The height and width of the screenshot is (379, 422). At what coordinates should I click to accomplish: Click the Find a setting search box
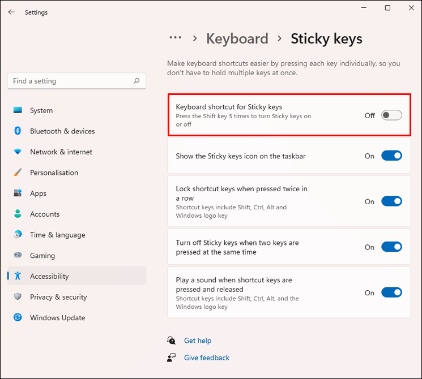click(x=71, y=81)
